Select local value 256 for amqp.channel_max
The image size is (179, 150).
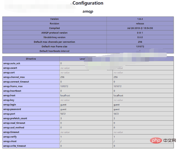point(62,77)
